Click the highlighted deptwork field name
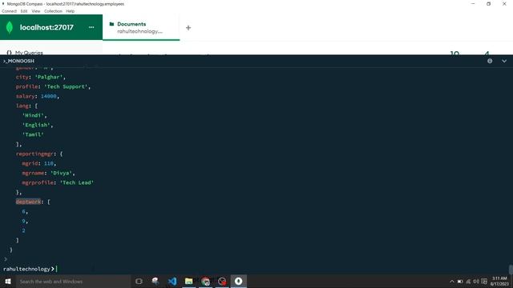The image size is (513, 288). point(28,202)
